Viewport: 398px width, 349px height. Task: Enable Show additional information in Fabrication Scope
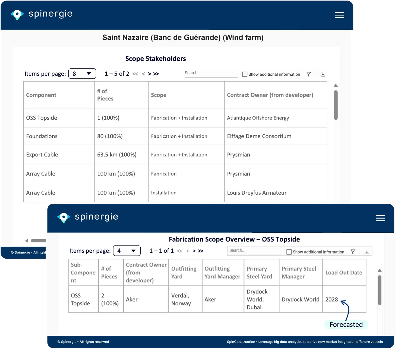pos(289,252)
